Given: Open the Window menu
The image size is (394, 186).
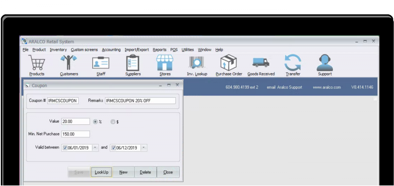Looking at the screenshot, I should pos(205,50).
